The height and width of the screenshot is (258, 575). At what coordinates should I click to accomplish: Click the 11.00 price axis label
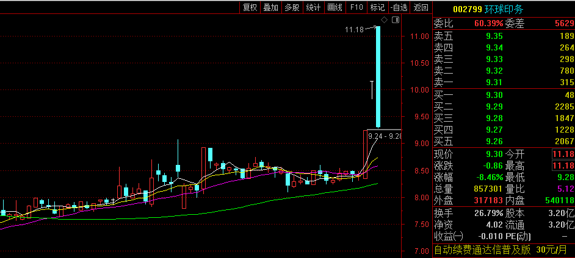point(420,36)
